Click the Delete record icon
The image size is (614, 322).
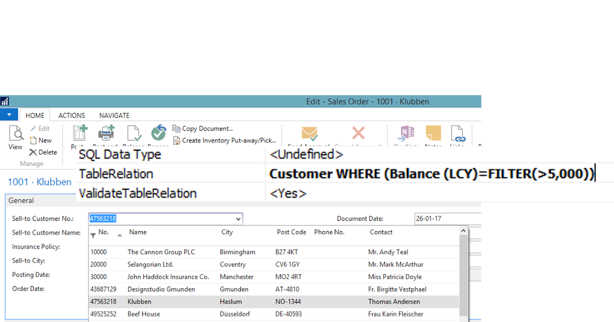pos(43,152)
